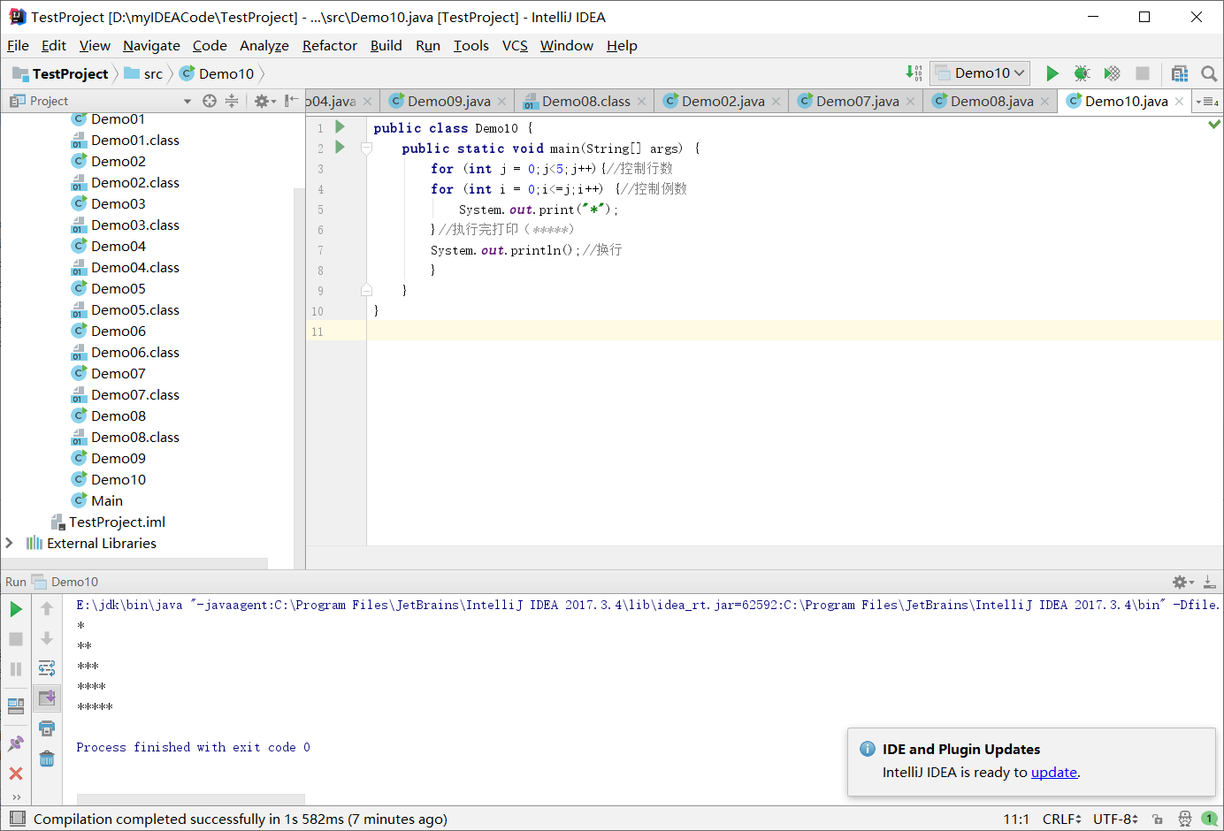
Task: Hide the Project tool window
Action: point(291,101)
